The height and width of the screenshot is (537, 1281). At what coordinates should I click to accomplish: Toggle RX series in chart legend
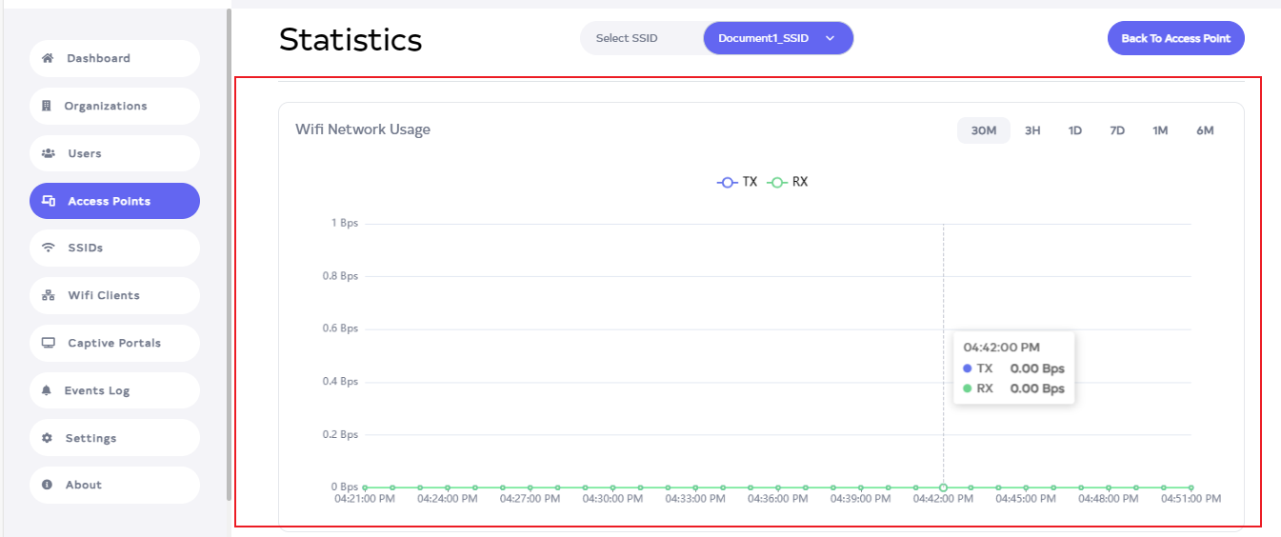click(788, 182)
